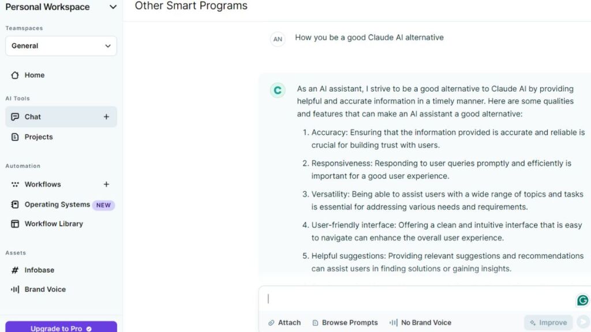Click the Infobase hash icon
The height and width of the screenshot is (332, 591).
(x=15, y=270)
